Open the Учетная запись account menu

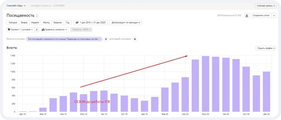coord(266,5)
